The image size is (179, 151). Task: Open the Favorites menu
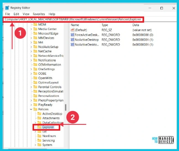point(39,14)
